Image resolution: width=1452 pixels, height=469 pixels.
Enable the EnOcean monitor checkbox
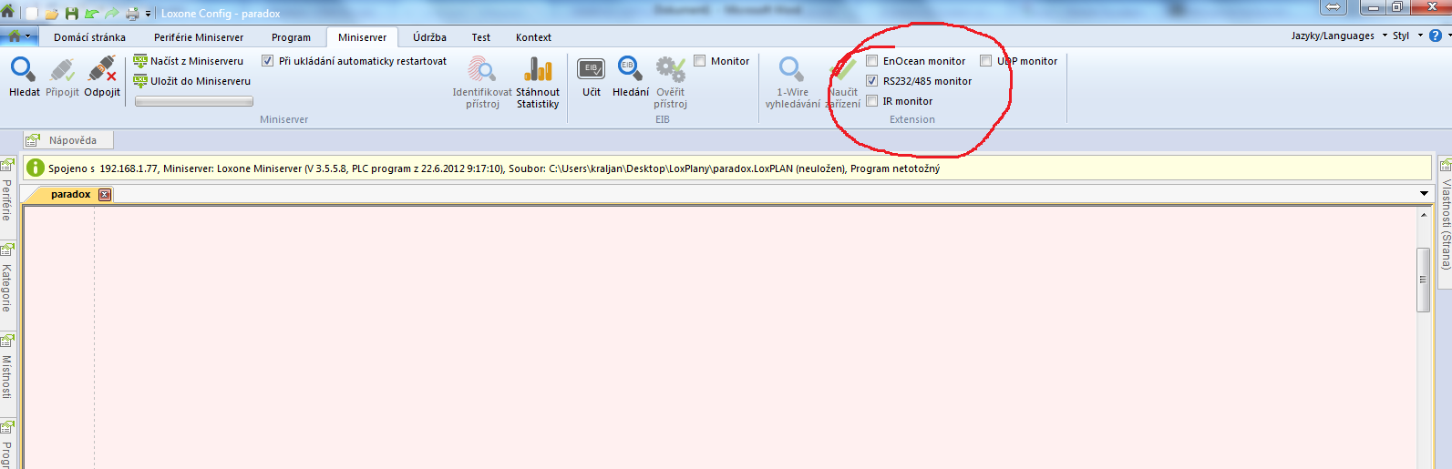pyautogui.click(x=872, y=61)
